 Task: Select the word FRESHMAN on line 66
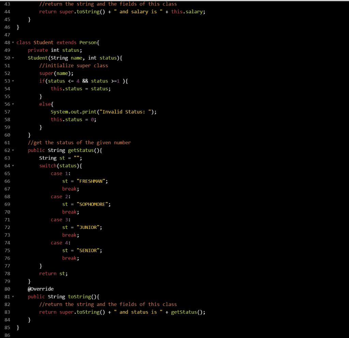91,181
